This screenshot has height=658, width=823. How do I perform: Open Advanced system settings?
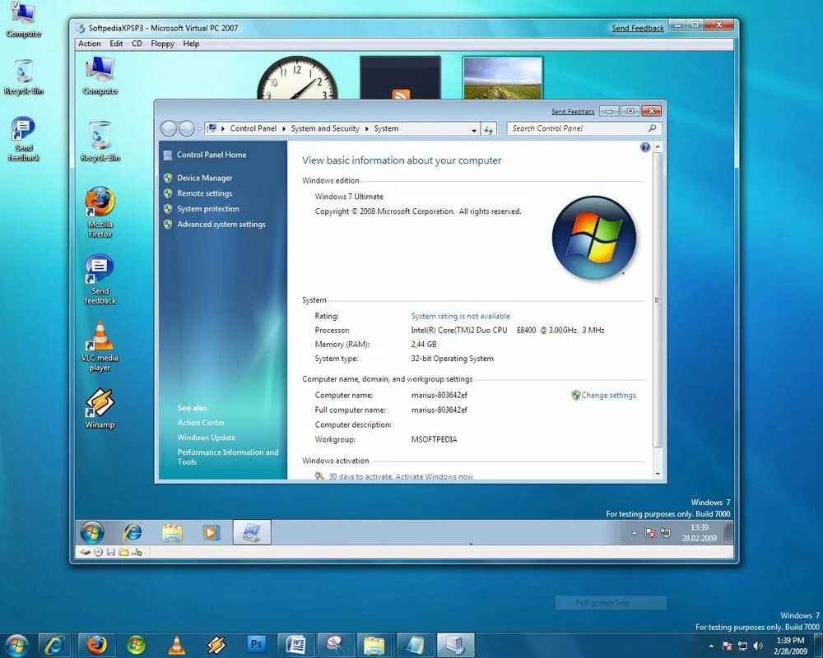(221, 224)
